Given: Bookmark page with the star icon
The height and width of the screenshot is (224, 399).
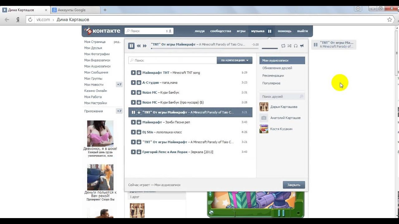Looking at the screenshot, I should point(390,20).
